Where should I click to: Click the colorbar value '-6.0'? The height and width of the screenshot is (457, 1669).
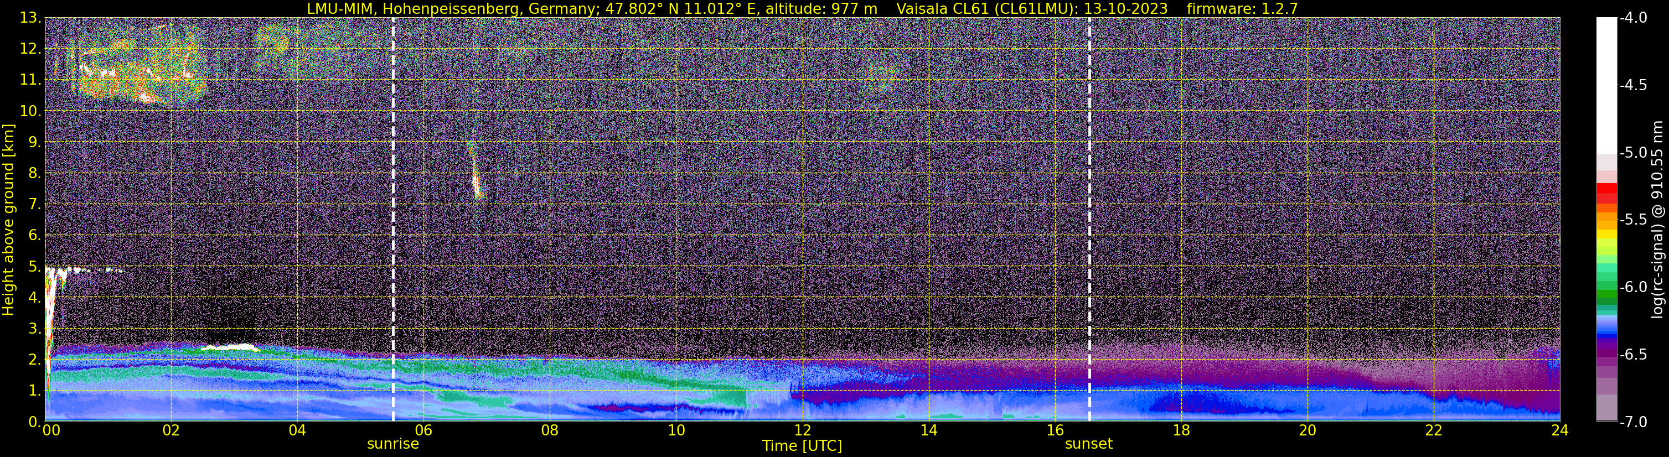tap(1632, 287)
